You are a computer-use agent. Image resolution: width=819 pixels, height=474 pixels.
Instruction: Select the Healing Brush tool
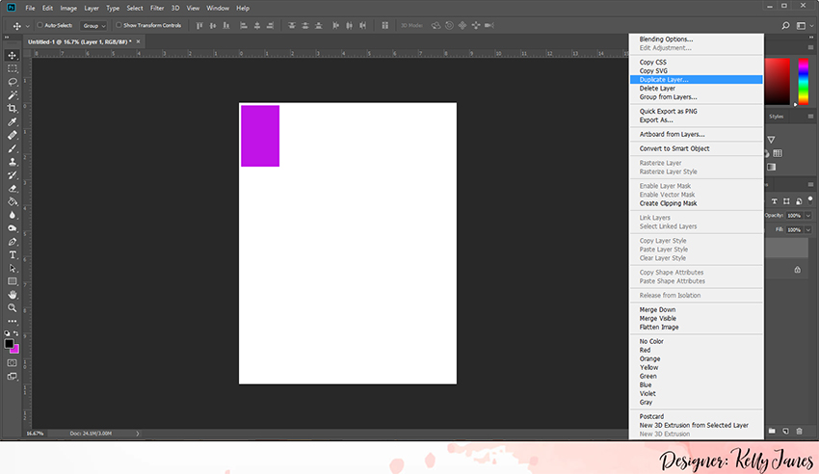[12, 135]
